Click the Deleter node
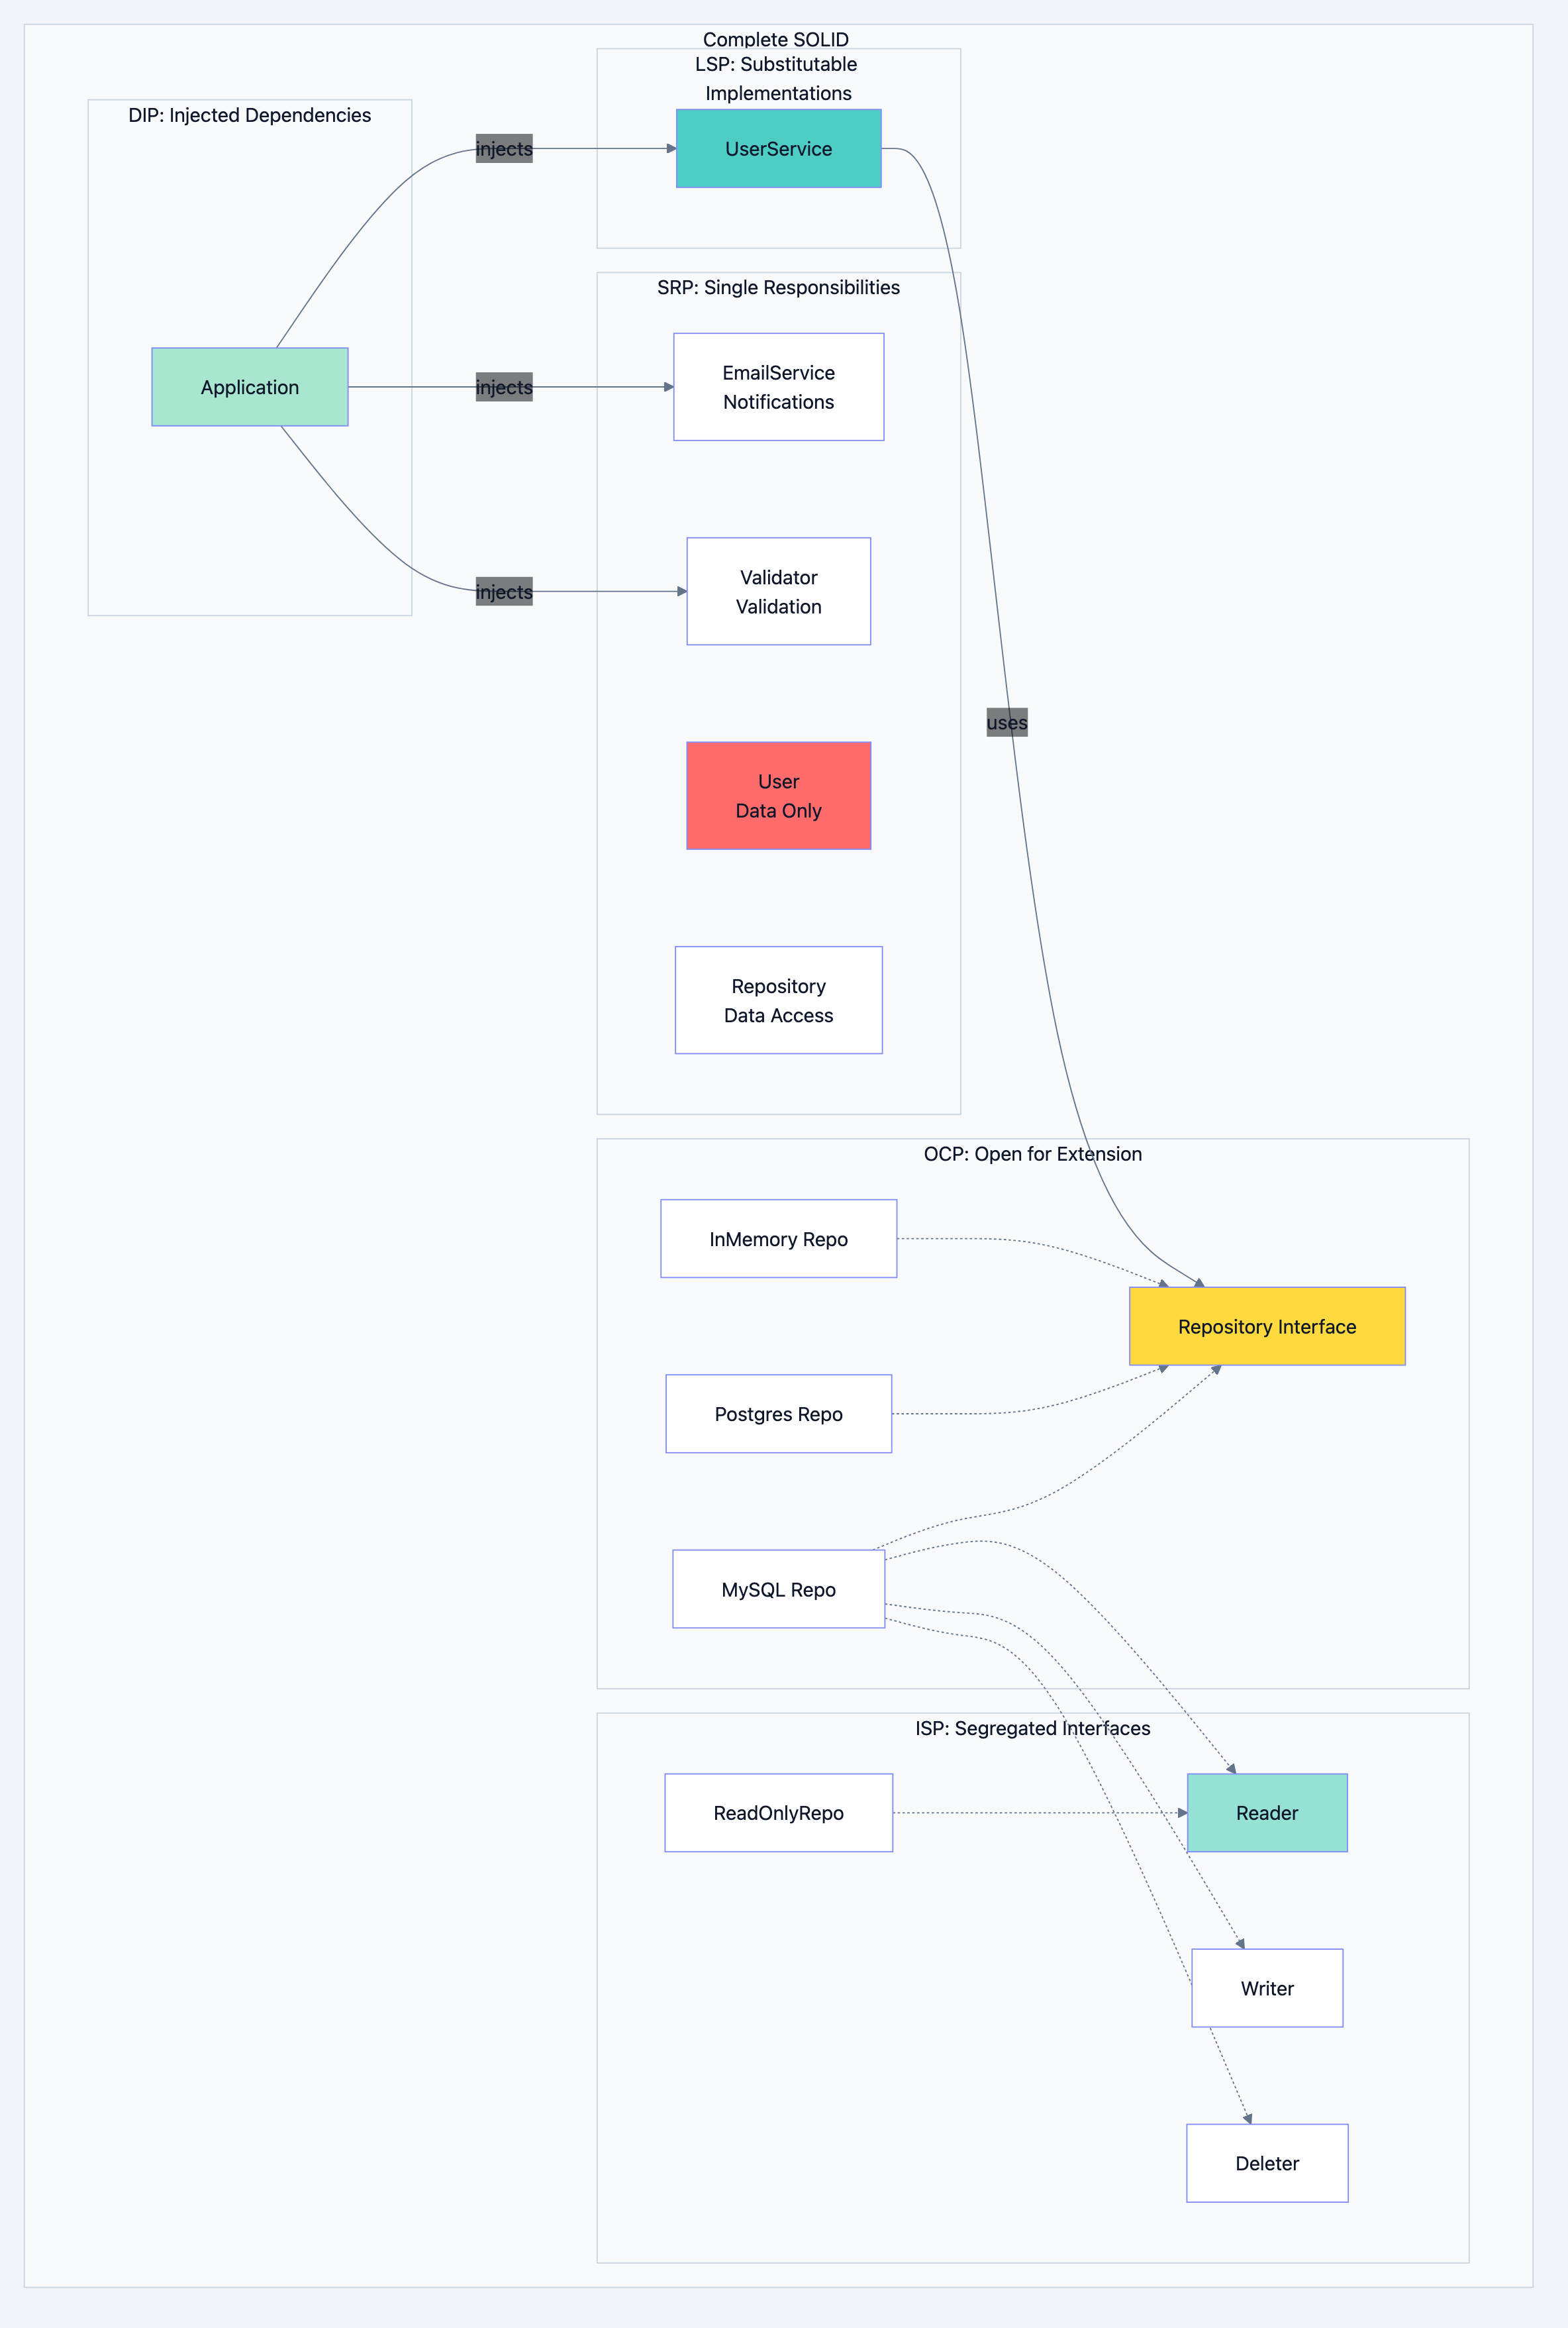 [x=1266, y=2163]
